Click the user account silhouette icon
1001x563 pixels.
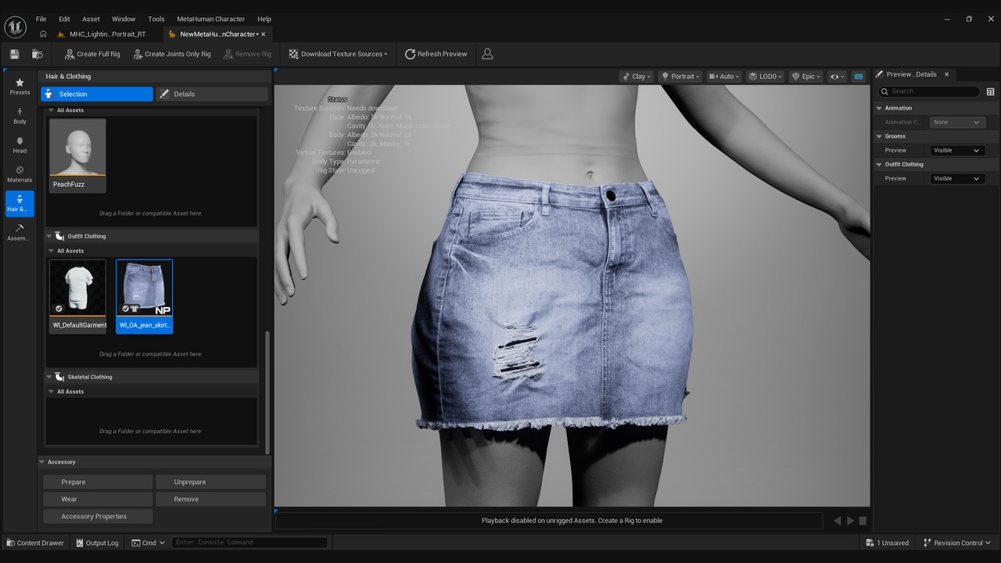pyautogui.click(x=487, y=54)
